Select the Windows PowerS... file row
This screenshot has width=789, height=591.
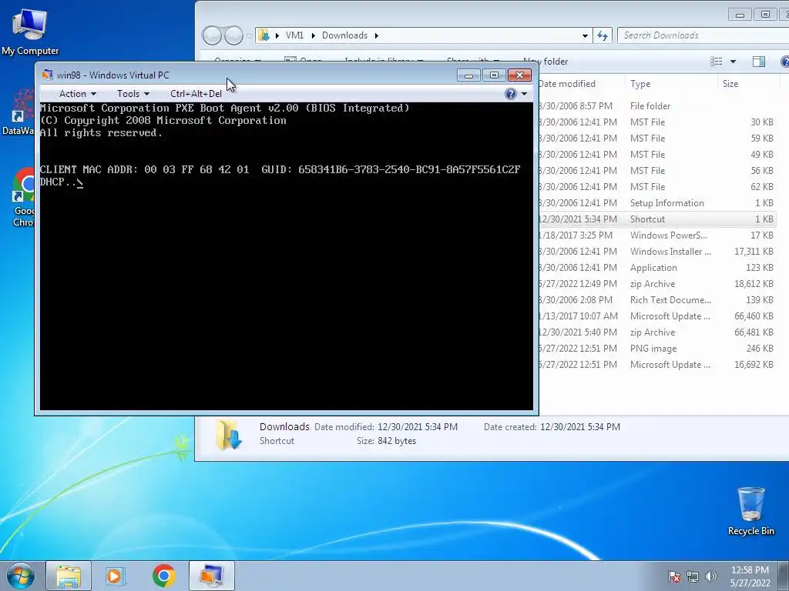pos(657,235)
